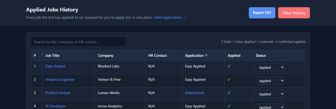Select the Bluebird Labs company cell

(x=120, y=67)
